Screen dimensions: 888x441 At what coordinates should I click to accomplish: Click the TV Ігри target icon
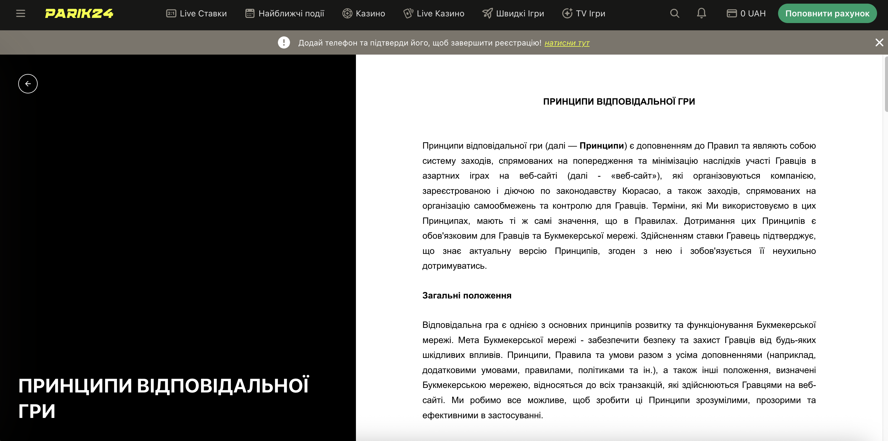click(x=567, y=13)
